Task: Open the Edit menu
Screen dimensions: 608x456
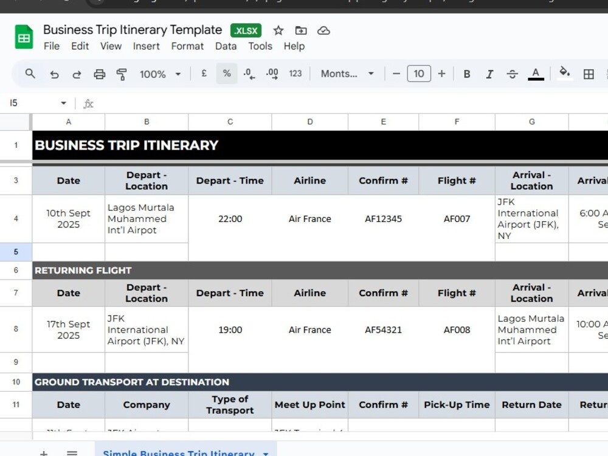Action: tap(80, 46)
